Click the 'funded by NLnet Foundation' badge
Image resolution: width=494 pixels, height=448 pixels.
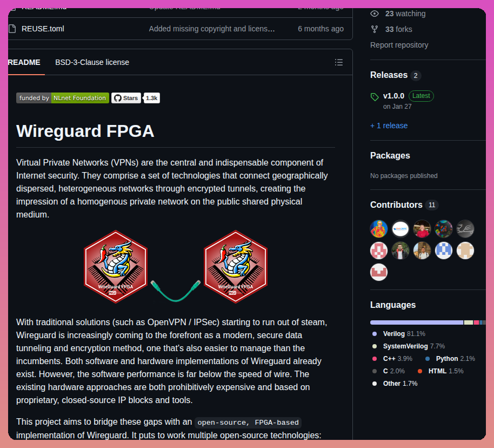(x=62, y=98)
